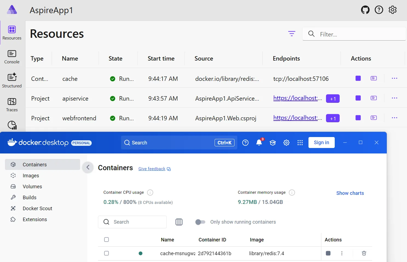Check the cache-msnugwz container row checkbox
Screen dimensions: 407x262
pyautogui.click(x=106, y=253)
